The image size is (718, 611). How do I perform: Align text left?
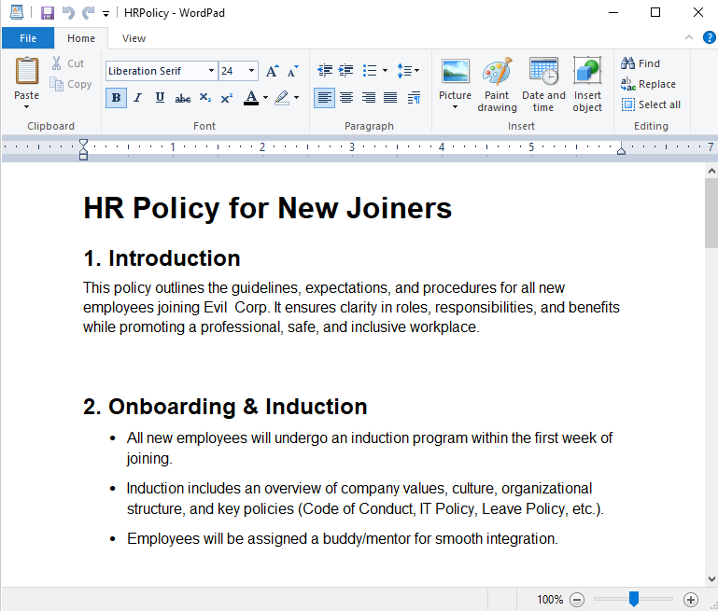click(x=324, y=97)
